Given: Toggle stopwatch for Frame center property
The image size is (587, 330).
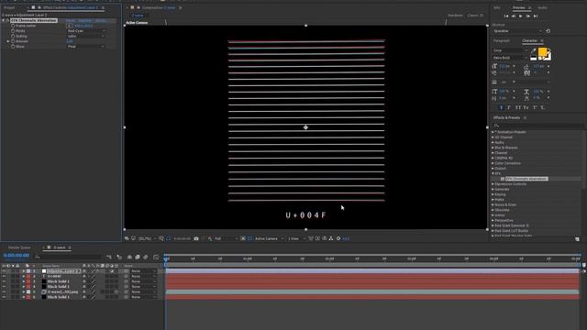Looking at the screenshot, I should point(13,26).
